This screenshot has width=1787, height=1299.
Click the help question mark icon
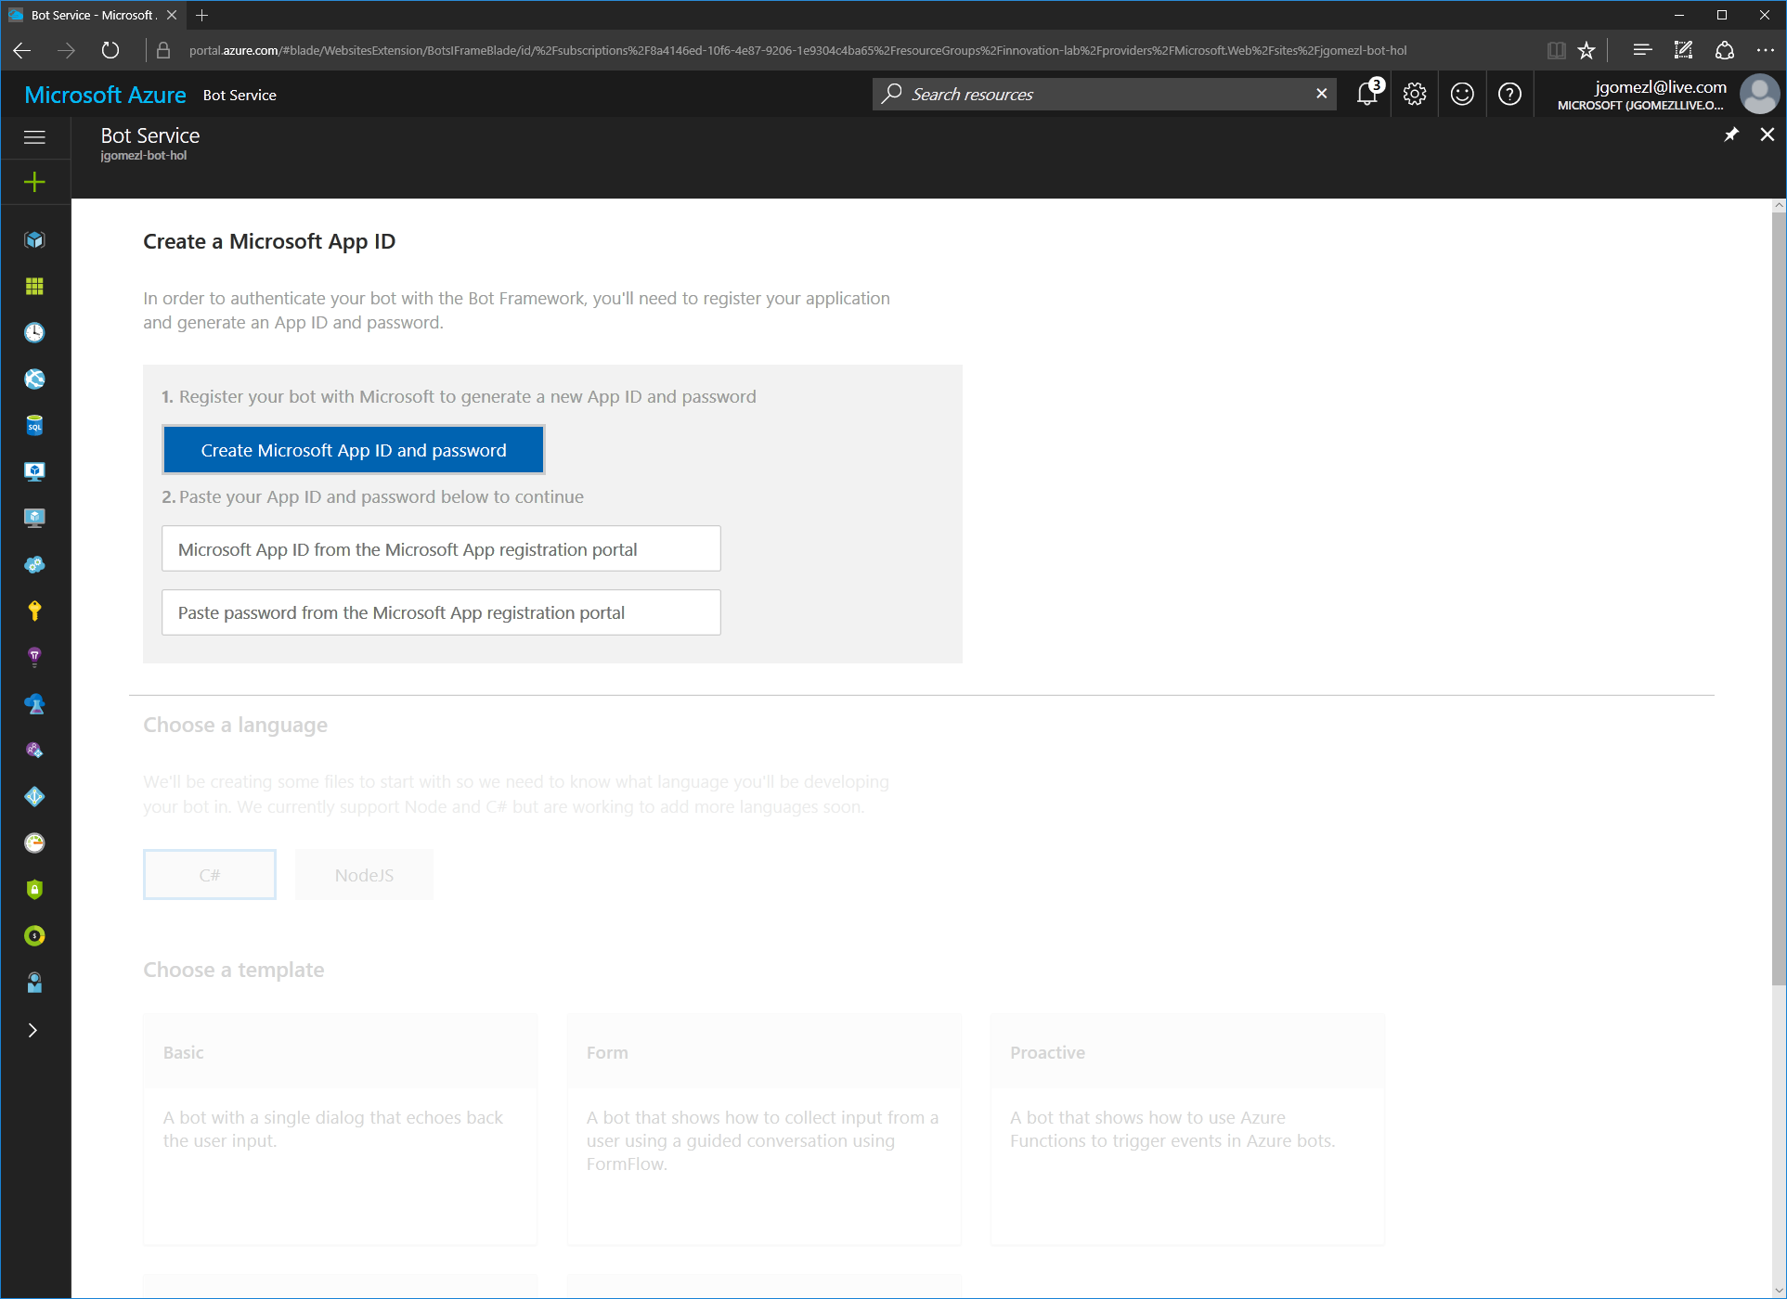tap(1509, 93)
